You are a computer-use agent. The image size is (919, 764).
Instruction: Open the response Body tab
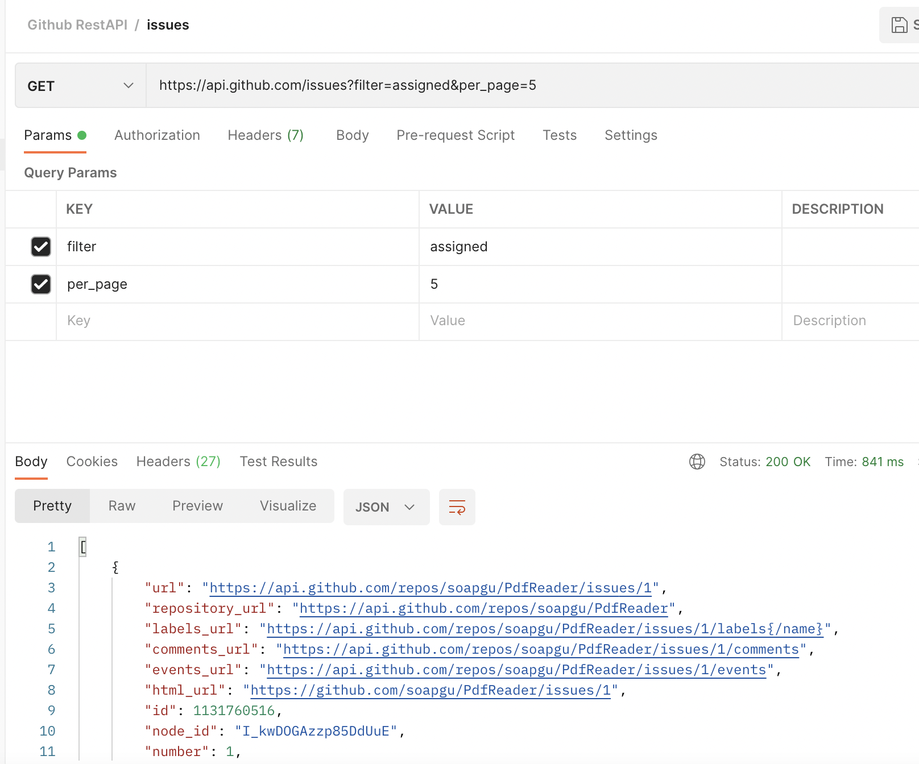pos(31,462)
